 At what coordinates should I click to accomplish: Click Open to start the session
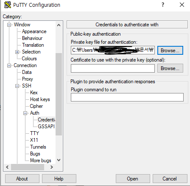pos(133,179)
